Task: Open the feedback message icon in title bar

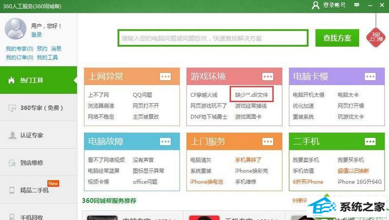Action: coord(357,5)
